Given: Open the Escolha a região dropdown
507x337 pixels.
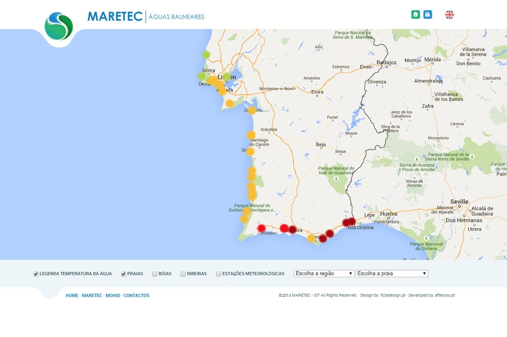Looking at the screenshot, I should [x=323, y=273].
